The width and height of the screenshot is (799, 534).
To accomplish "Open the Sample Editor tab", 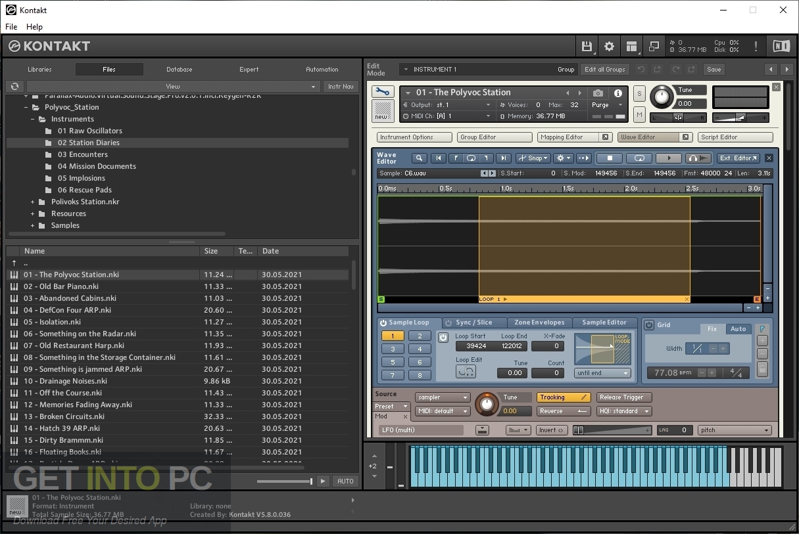I will (x=604, y=323).
